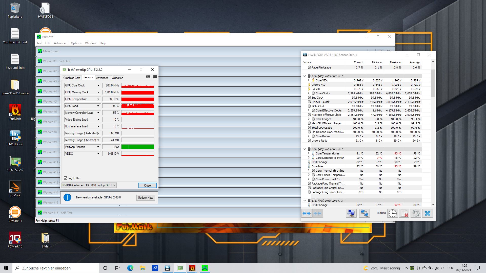Click the HWiNFO reset clock icon
Viewport: 486px width, 273px height.
pyautogui.click(x=392, y=213)
